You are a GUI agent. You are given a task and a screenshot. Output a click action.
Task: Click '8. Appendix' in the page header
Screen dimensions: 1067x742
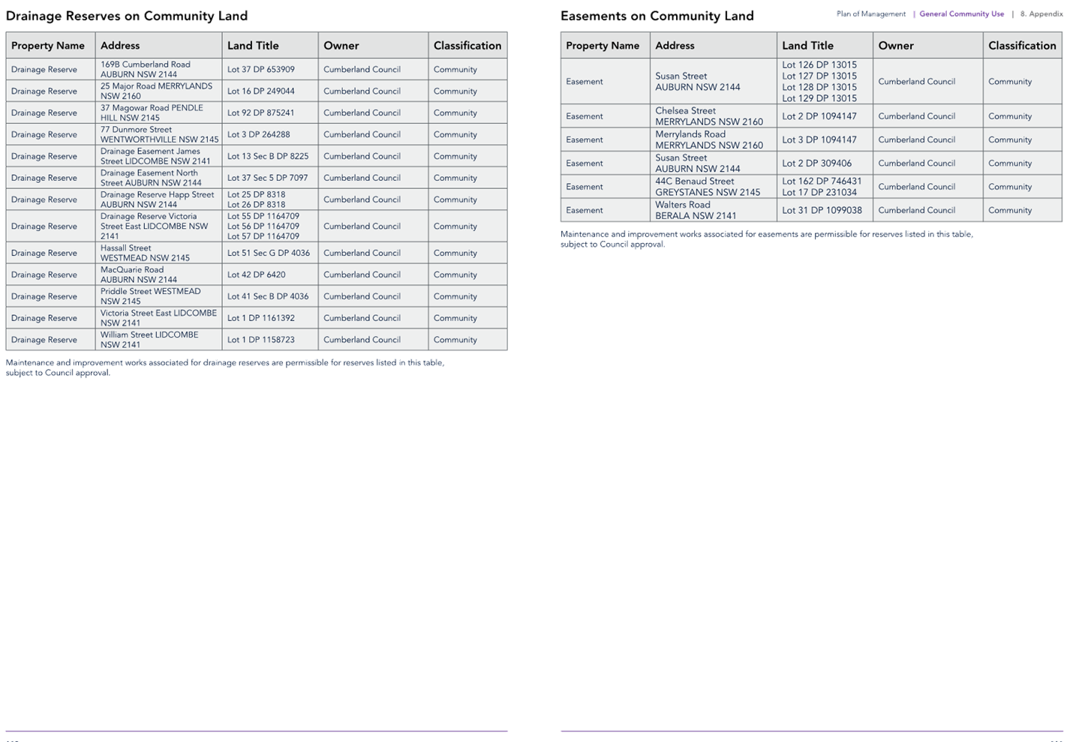click(x=1041, y=14)
